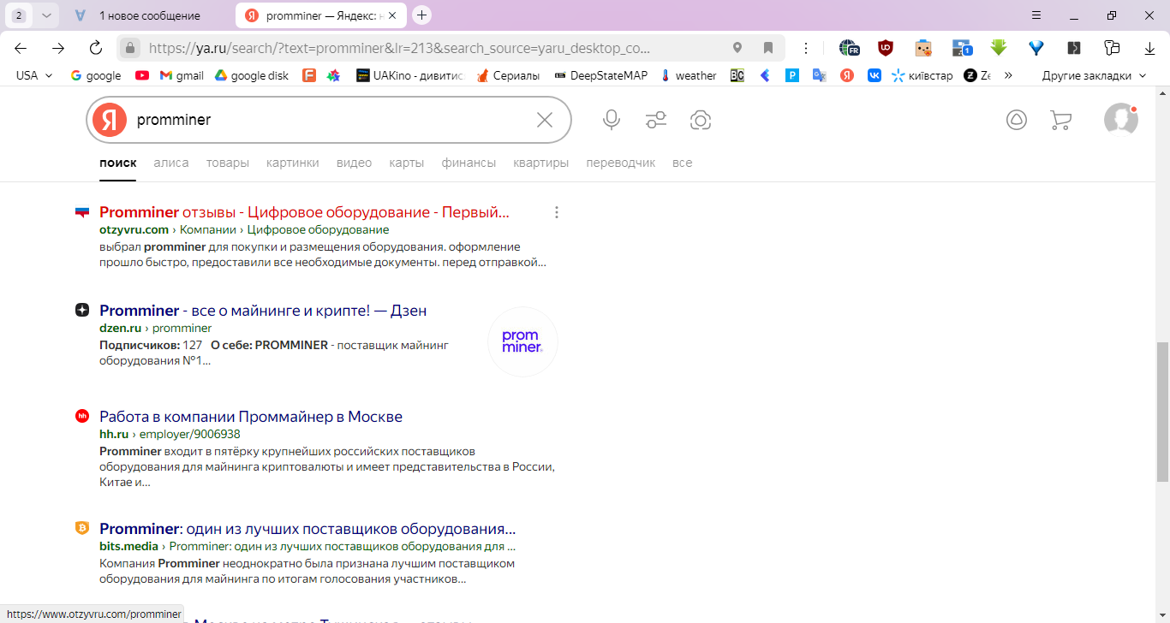The width and height of the screenshot is (1170, 623).
Task: Open search filter settings icon
Action: (x=656, y=120)
